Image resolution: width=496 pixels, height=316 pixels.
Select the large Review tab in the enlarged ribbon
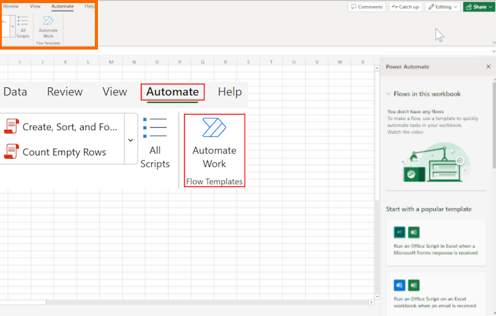click(x=65, y=92)
